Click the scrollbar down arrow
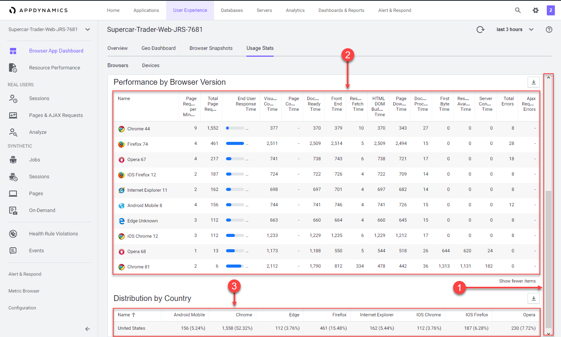 coord(549,334)
